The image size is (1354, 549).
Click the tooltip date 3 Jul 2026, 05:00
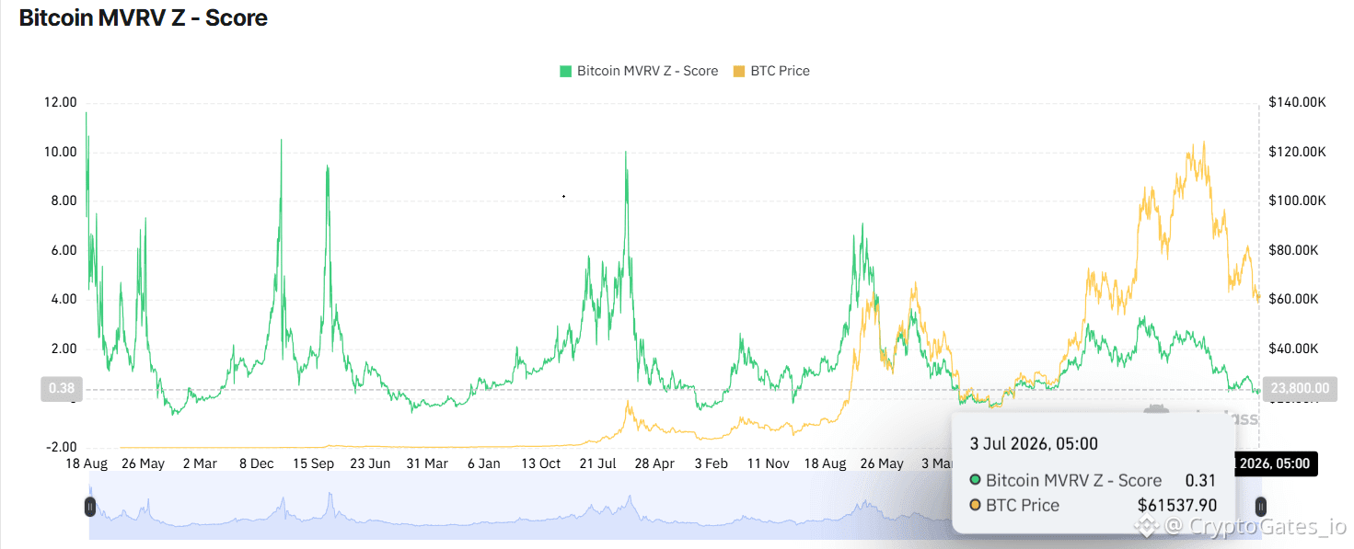[1034, 443]
